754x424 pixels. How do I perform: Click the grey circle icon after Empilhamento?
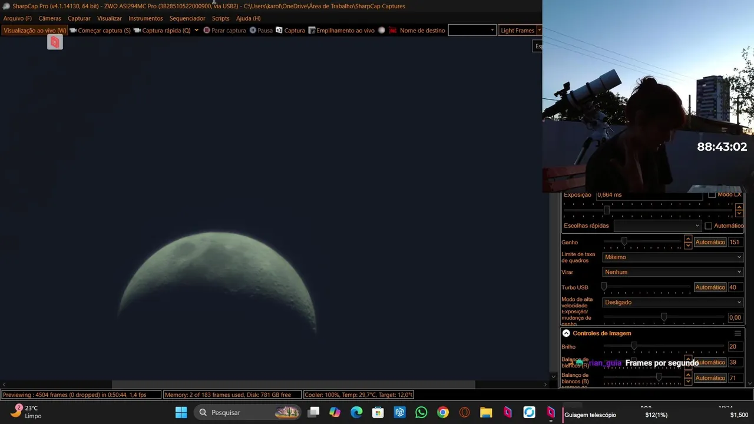click(x=382, y=31)
